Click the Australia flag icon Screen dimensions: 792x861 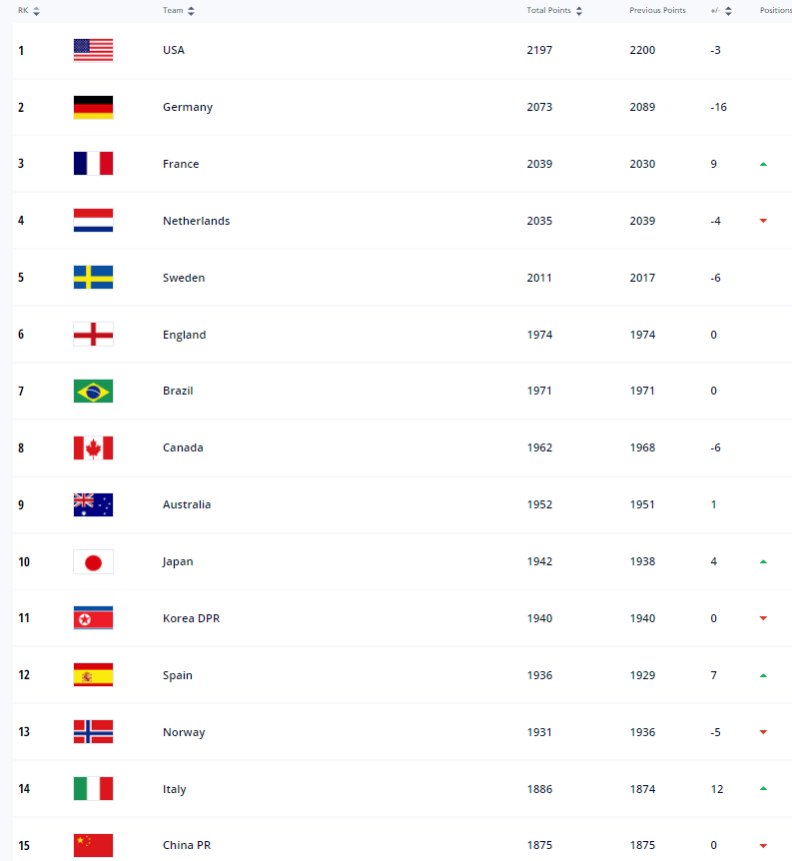[x=93, y=504]
